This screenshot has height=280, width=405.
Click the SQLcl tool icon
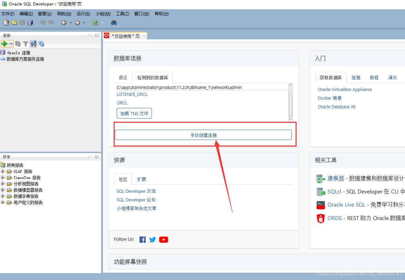320,192
